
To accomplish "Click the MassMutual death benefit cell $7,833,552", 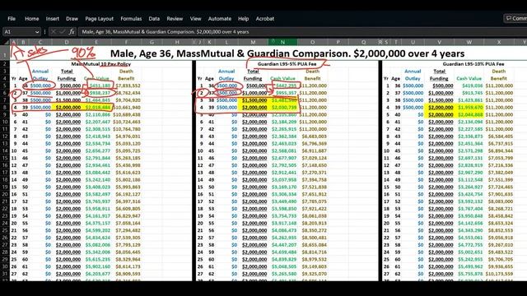I will [x=128, y=86].
